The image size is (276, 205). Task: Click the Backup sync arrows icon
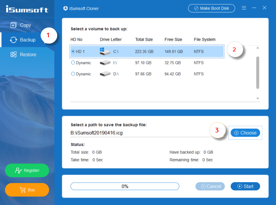tap(13, 40)
